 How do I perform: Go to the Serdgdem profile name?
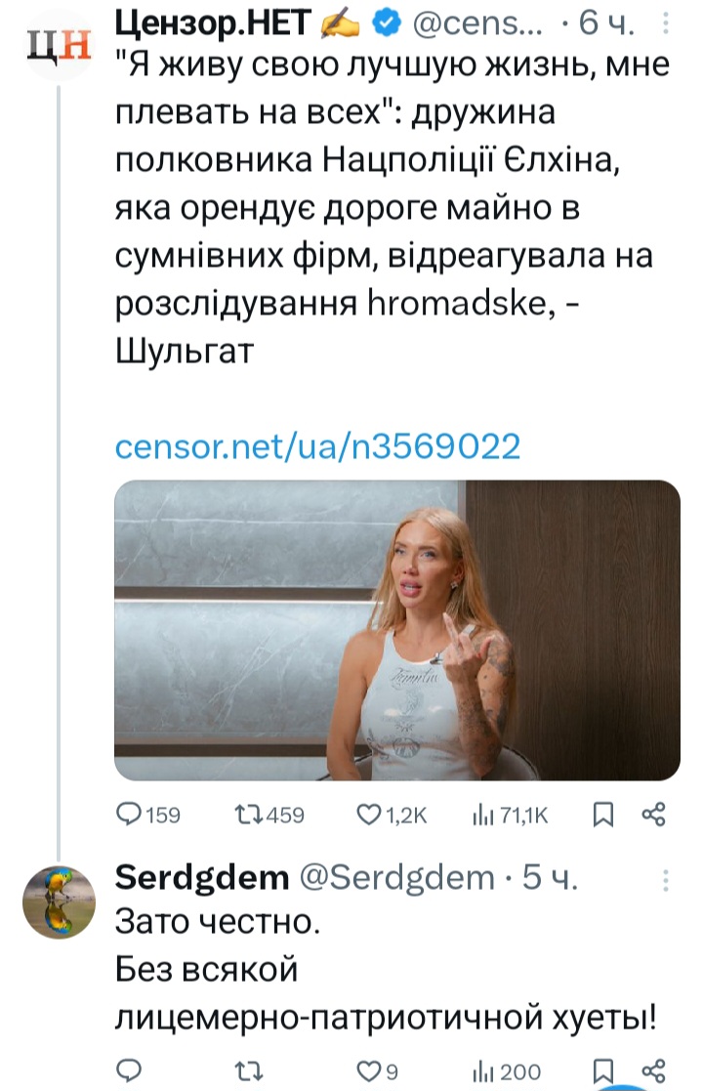(201, 878)
